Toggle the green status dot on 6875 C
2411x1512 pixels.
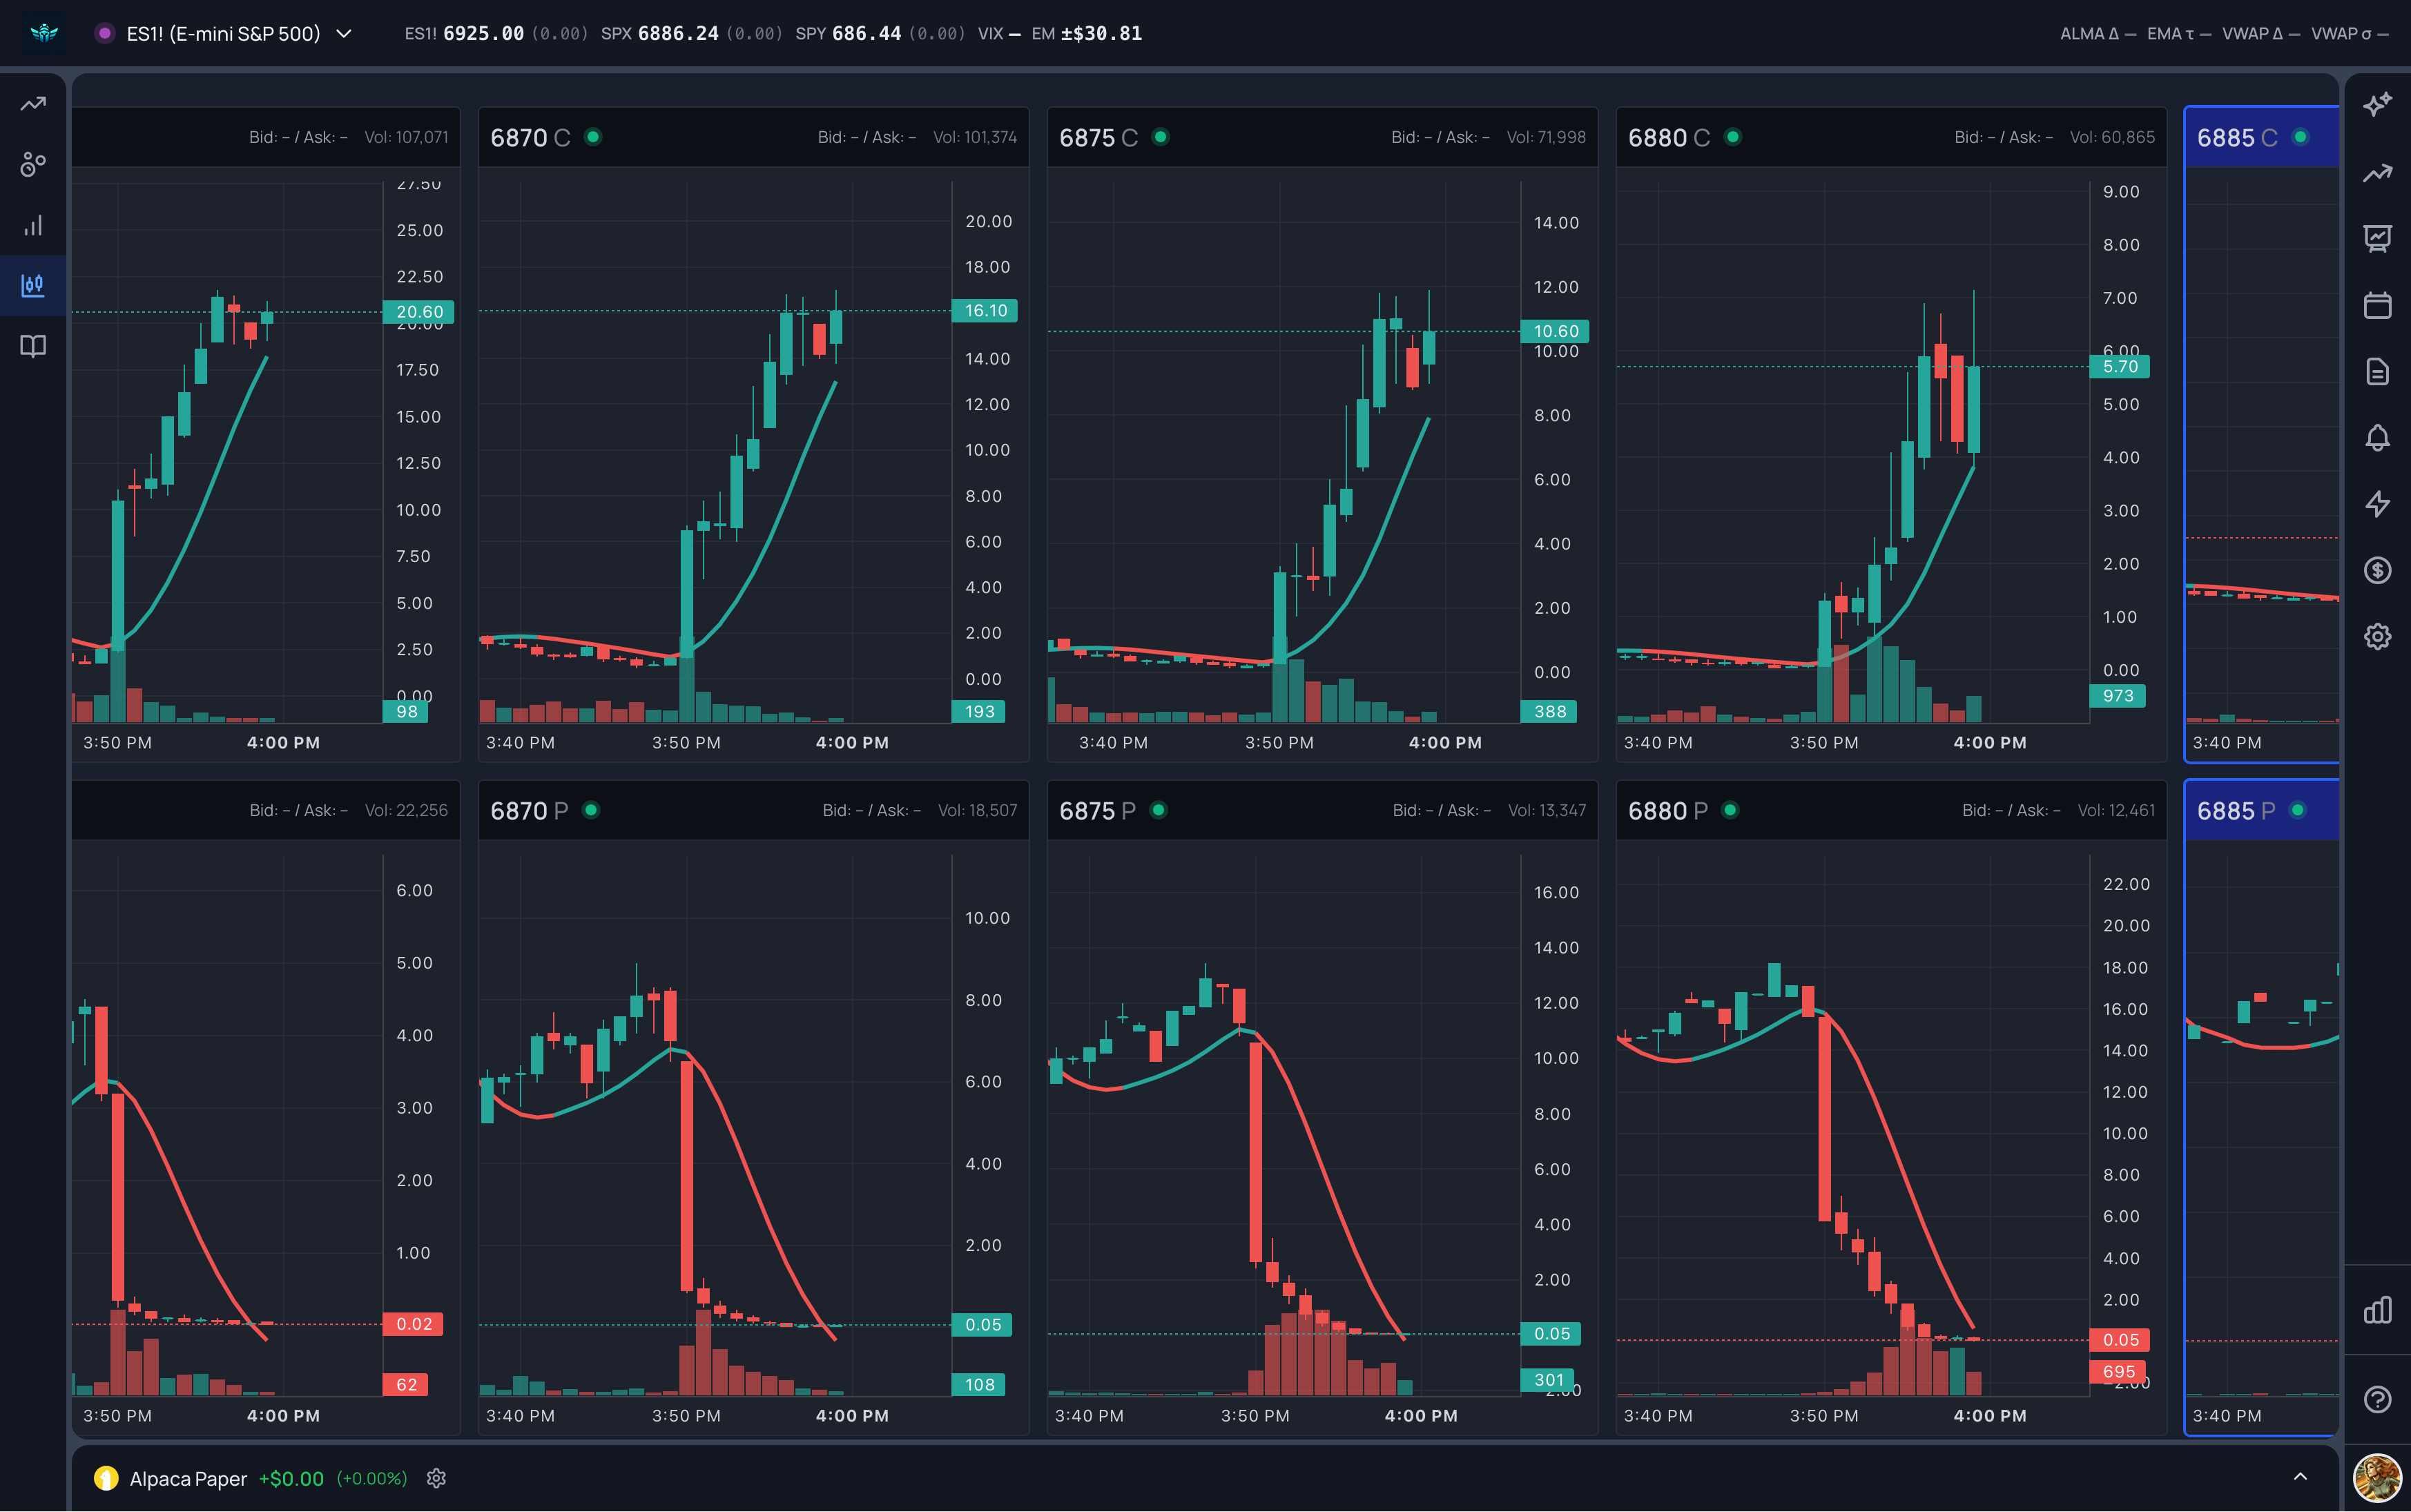click(x=1160, y=137)
